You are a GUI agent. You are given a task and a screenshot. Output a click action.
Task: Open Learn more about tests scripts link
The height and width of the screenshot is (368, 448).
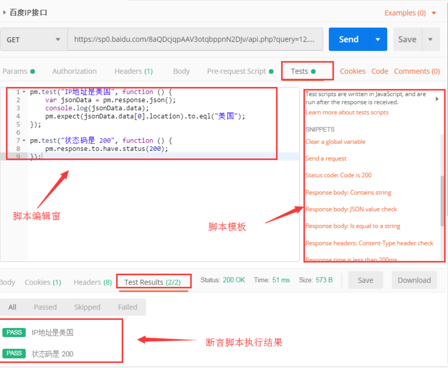[347, 112]
